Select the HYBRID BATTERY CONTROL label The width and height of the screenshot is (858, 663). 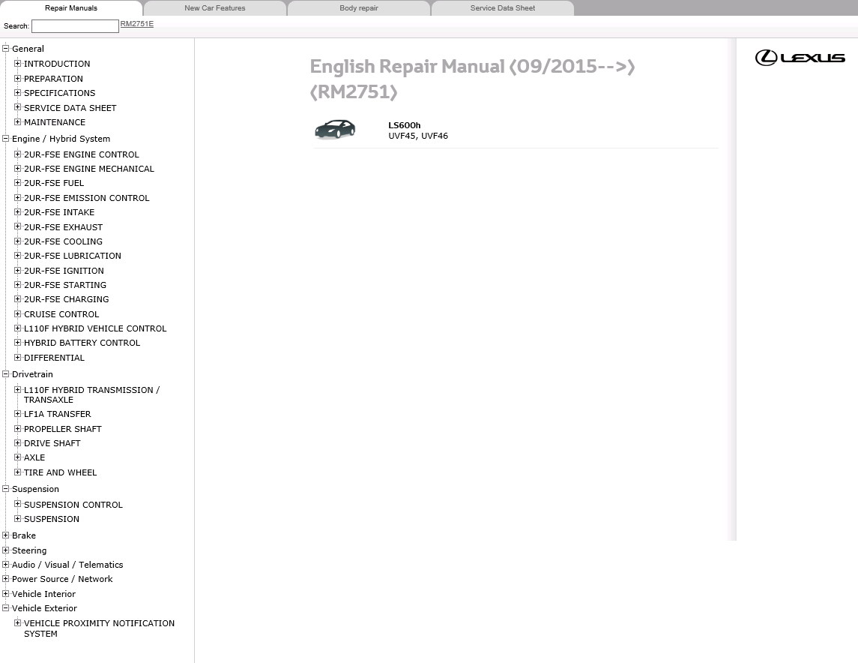pyautogui.click(x=82, y=343)
